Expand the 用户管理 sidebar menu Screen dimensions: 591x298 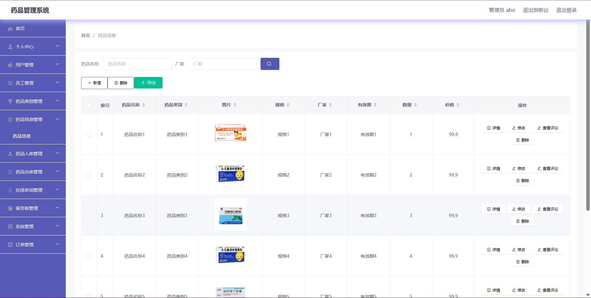pyautogui.click(x=33, y=65)
